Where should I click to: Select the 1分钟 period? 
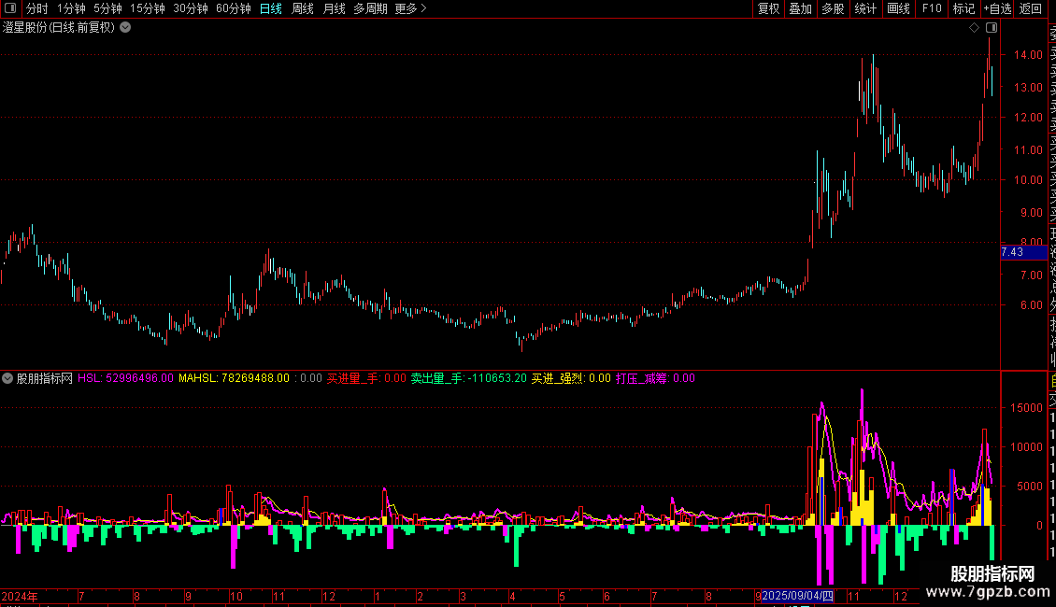71,8
